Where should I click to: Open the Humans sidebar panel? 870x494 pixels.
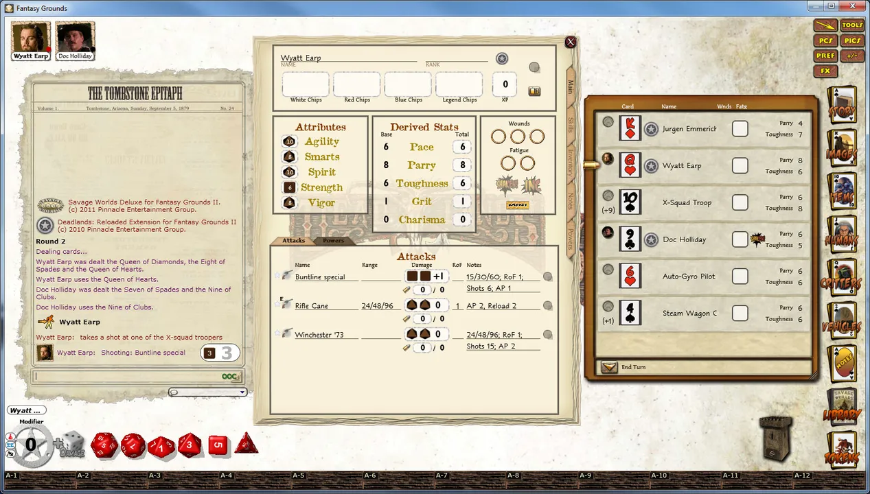click(x=842, y=235)
